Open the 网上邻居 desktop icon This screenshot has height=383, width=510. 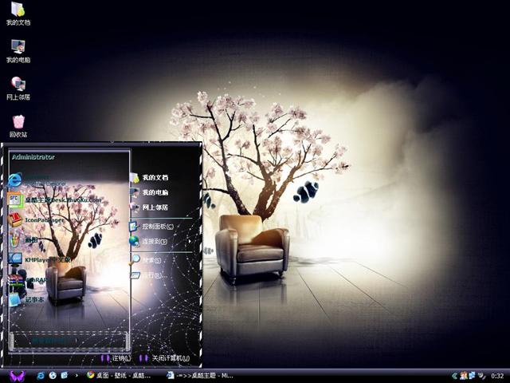pyautogui.click(x=18, y=88)
